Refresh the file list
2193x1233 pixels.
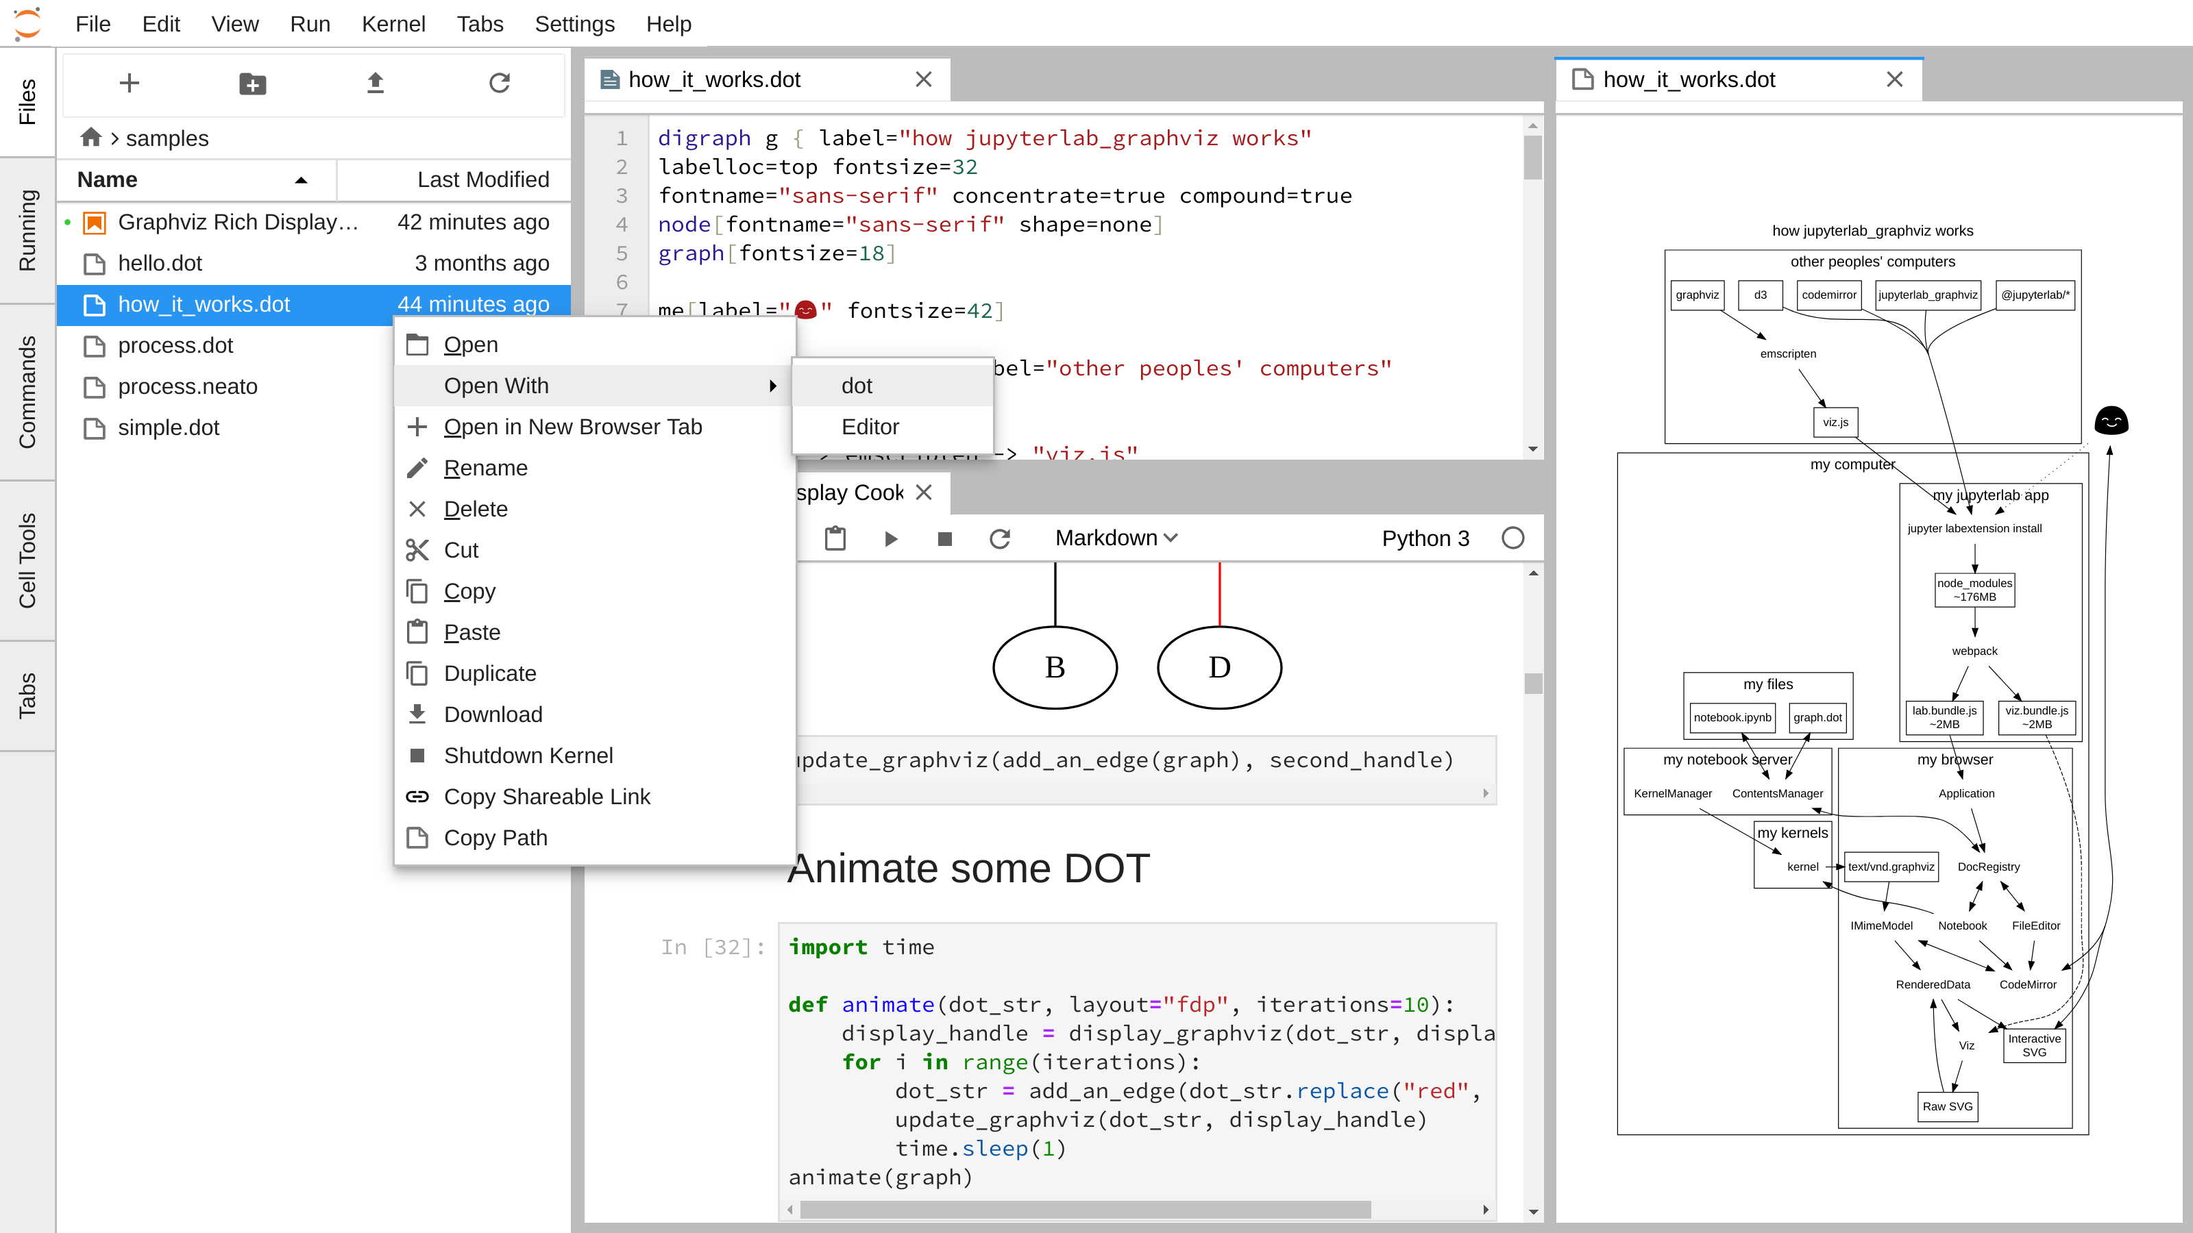click(x=500, y=84)
